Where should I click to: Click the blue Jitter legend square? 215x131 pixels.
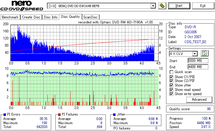coord(114,115)
